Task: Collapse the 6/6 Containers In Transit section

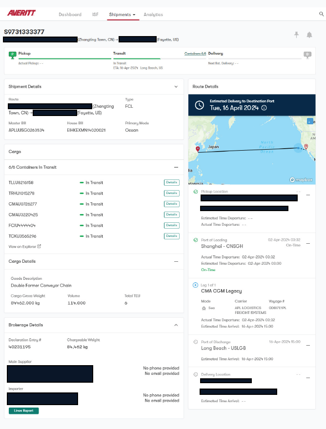Action: (176, 167)
